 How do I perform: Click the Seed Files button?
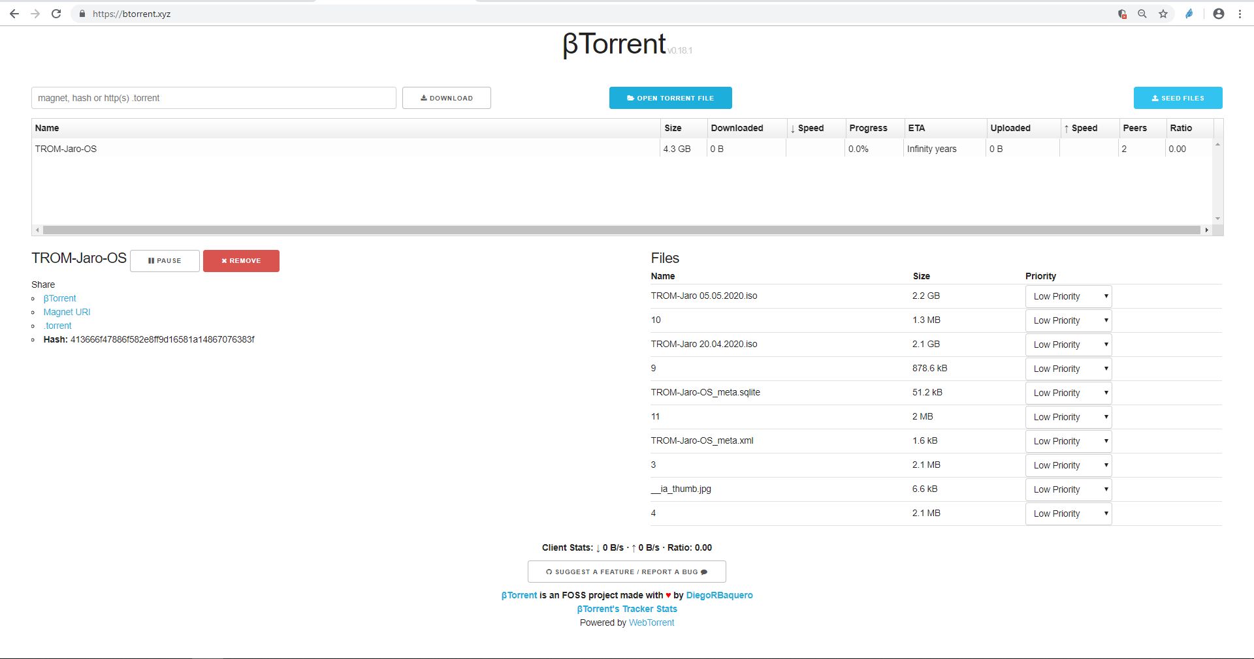click(1178, 98)
